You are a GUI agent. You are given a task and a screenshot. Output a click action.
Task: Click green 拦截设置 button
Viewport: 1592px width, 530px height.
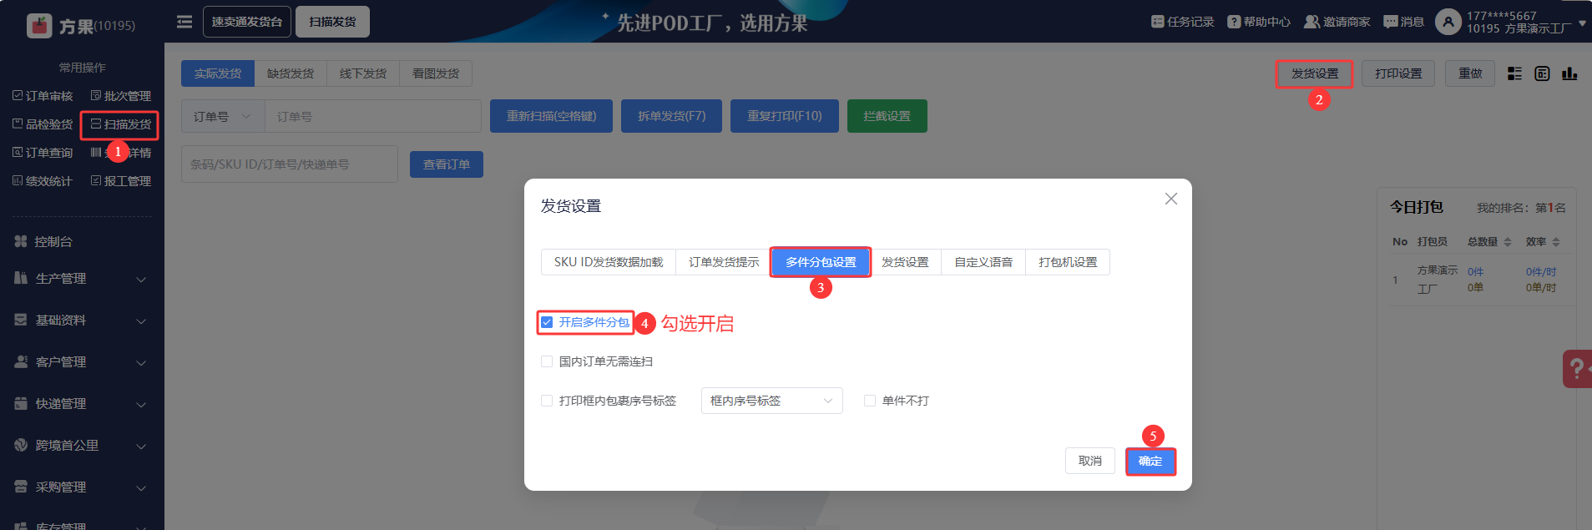click(x=887, y=116)
